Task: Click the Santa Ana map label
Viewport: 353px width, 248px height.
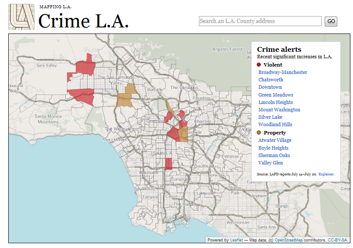Action: (x=266, y=227)
